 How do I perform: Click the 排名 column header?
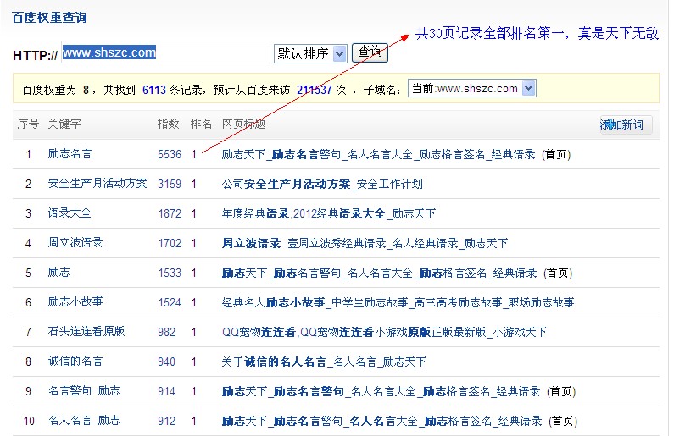click(202, 124)
